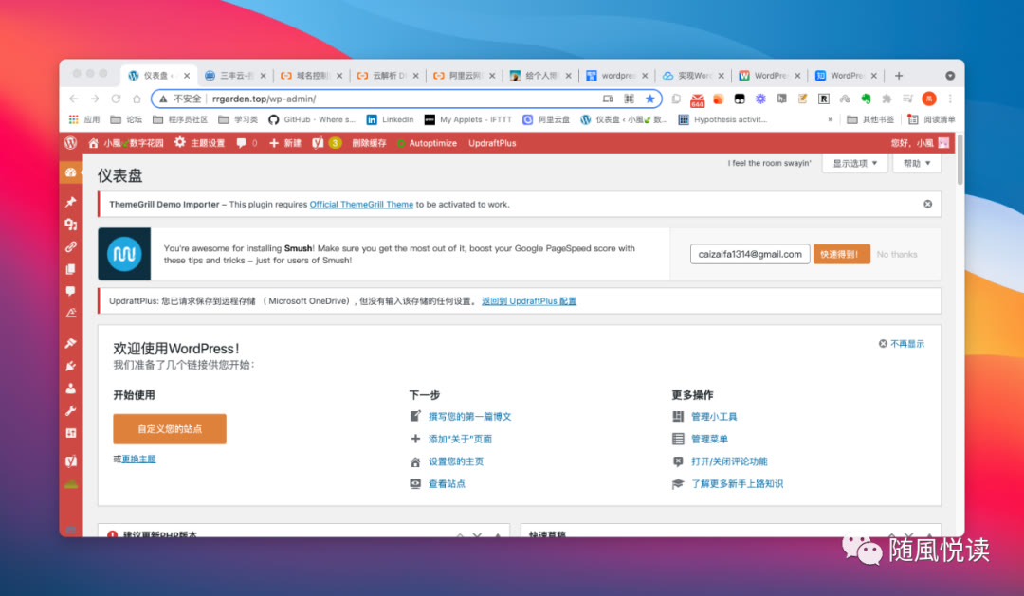The width and height of the screenshot is (1024, 596).
Task: Switch to the 云解析 browser tab
Action: coord(388,76)
